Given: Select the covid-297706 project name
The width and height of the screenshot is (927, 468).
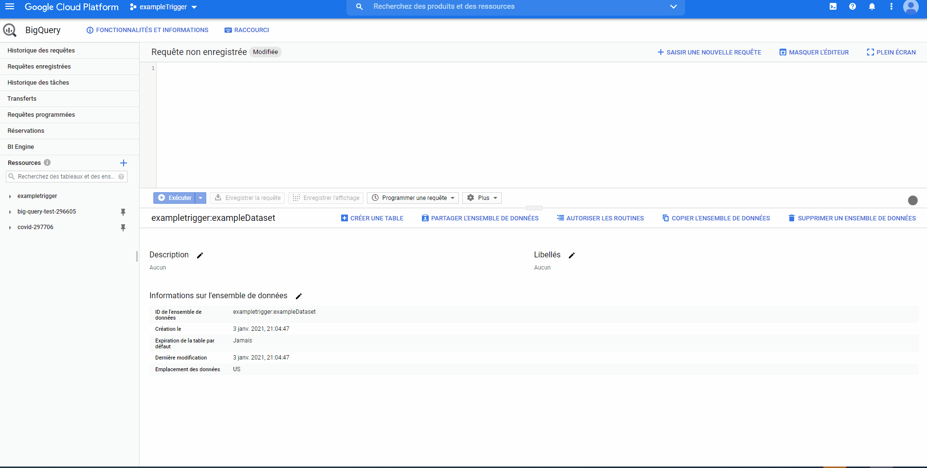Looking at the screenshot, I should click(x=36, y=227).
